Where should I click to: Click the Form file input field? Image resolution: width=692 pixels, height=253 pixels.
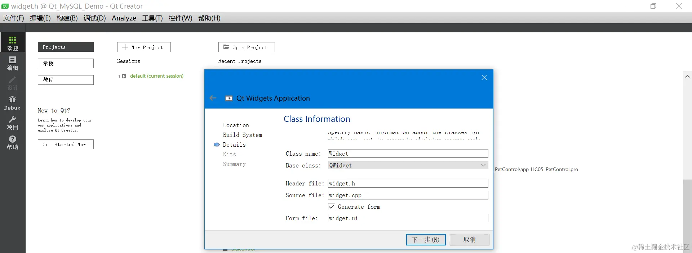point(408,218)
